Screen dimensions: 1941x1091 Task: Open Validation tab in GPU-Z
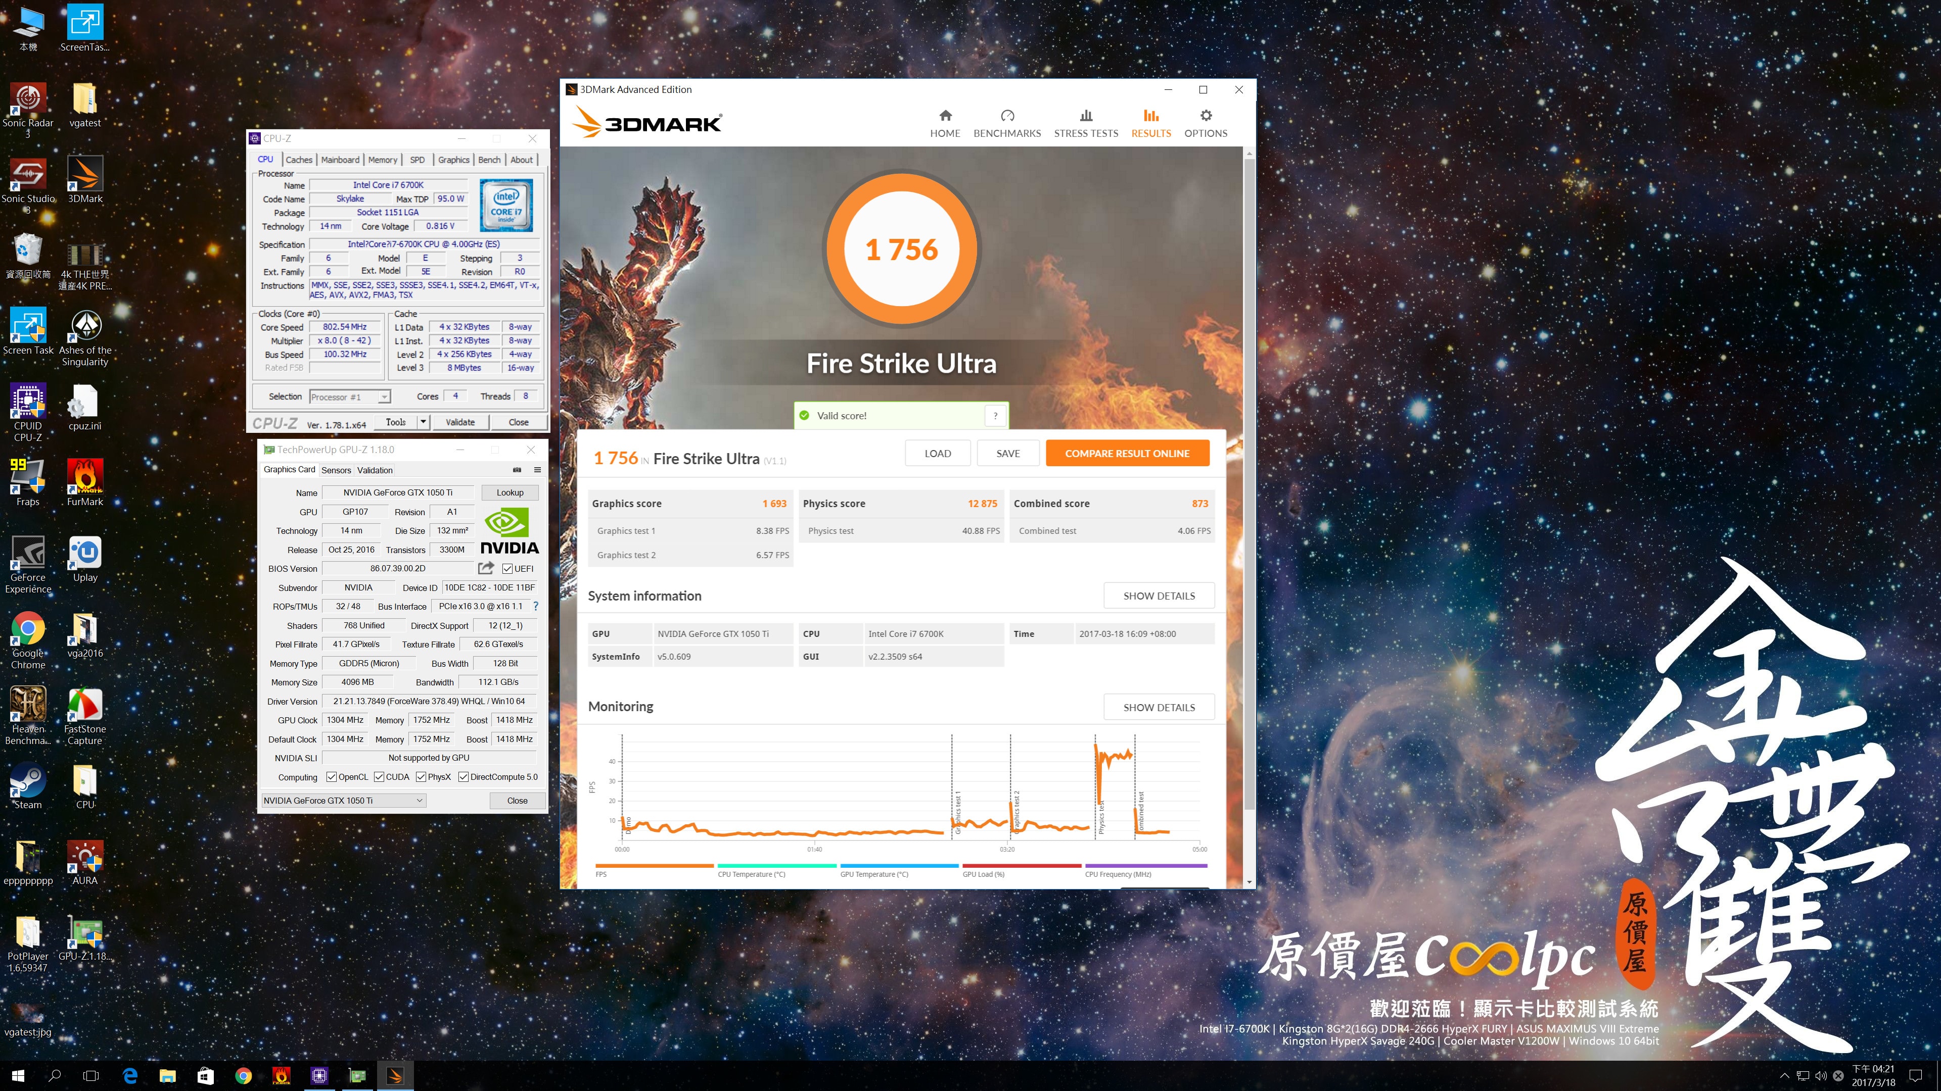pos(375,470)
